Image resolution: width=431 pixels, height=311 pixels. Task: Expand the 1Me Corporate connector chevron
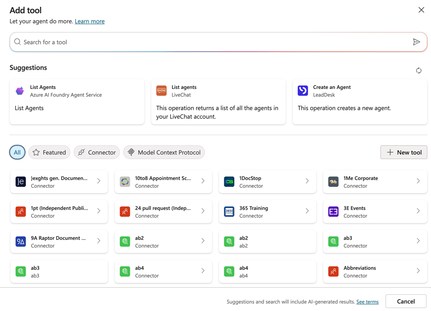point(418,181)
